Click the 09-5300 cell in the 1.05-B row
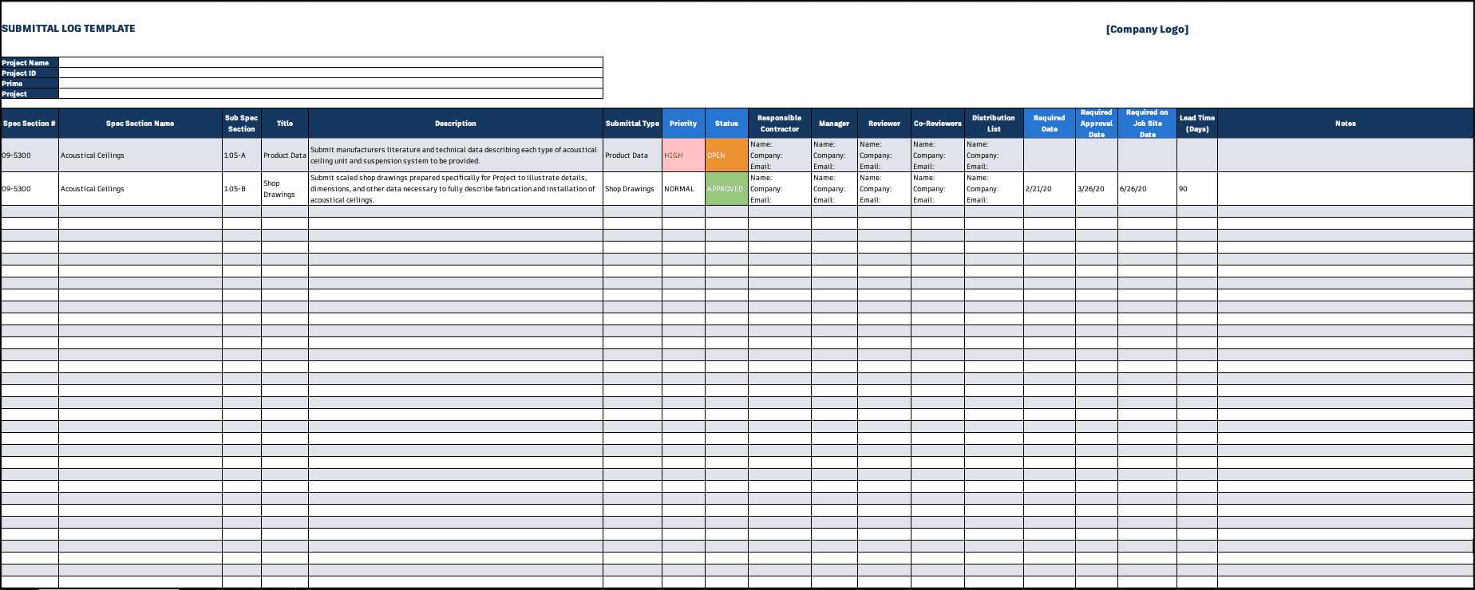 coord(30,189)
